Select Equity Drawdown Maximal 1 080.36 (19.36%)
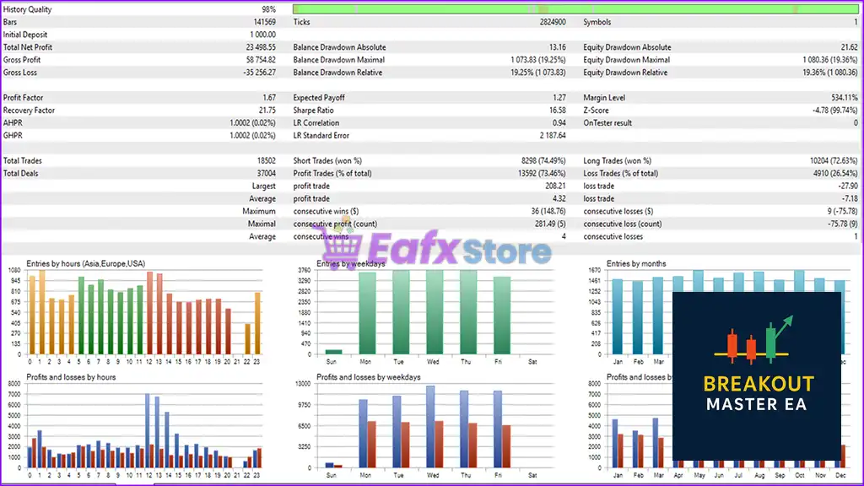 tap(830, 60)
